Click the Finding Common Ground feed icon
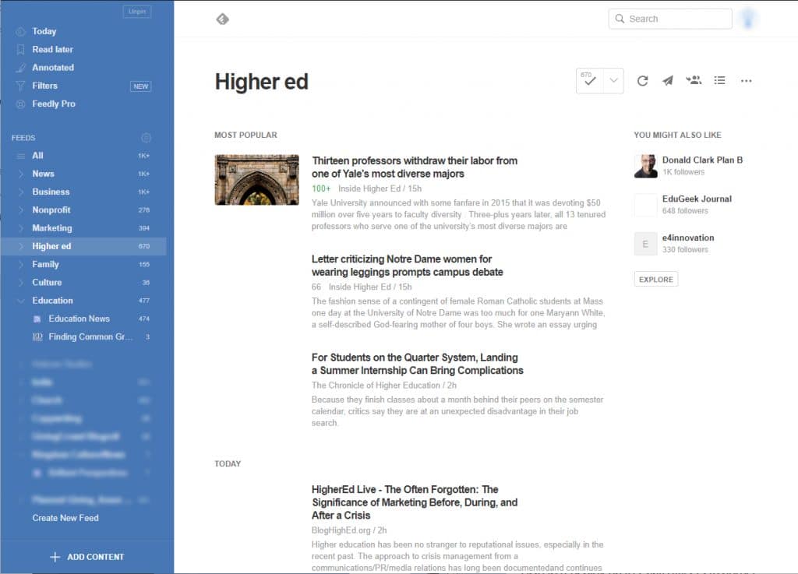The width and height of the screenshot is (798, 574). click(37, 337)
